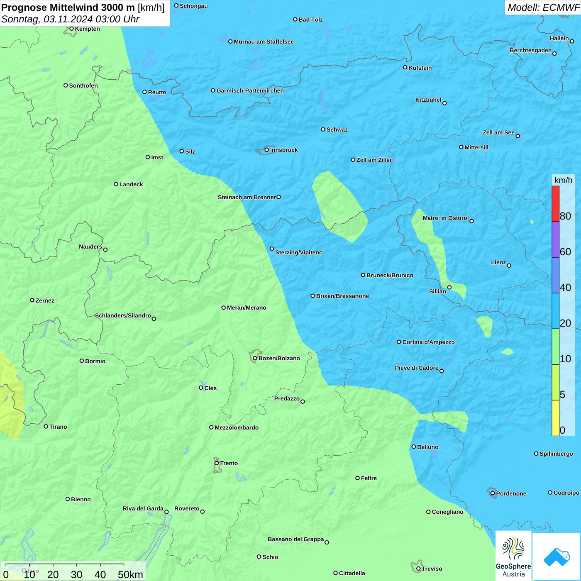
Task: Click the Bad Tölz city marker
Action: 295,20
